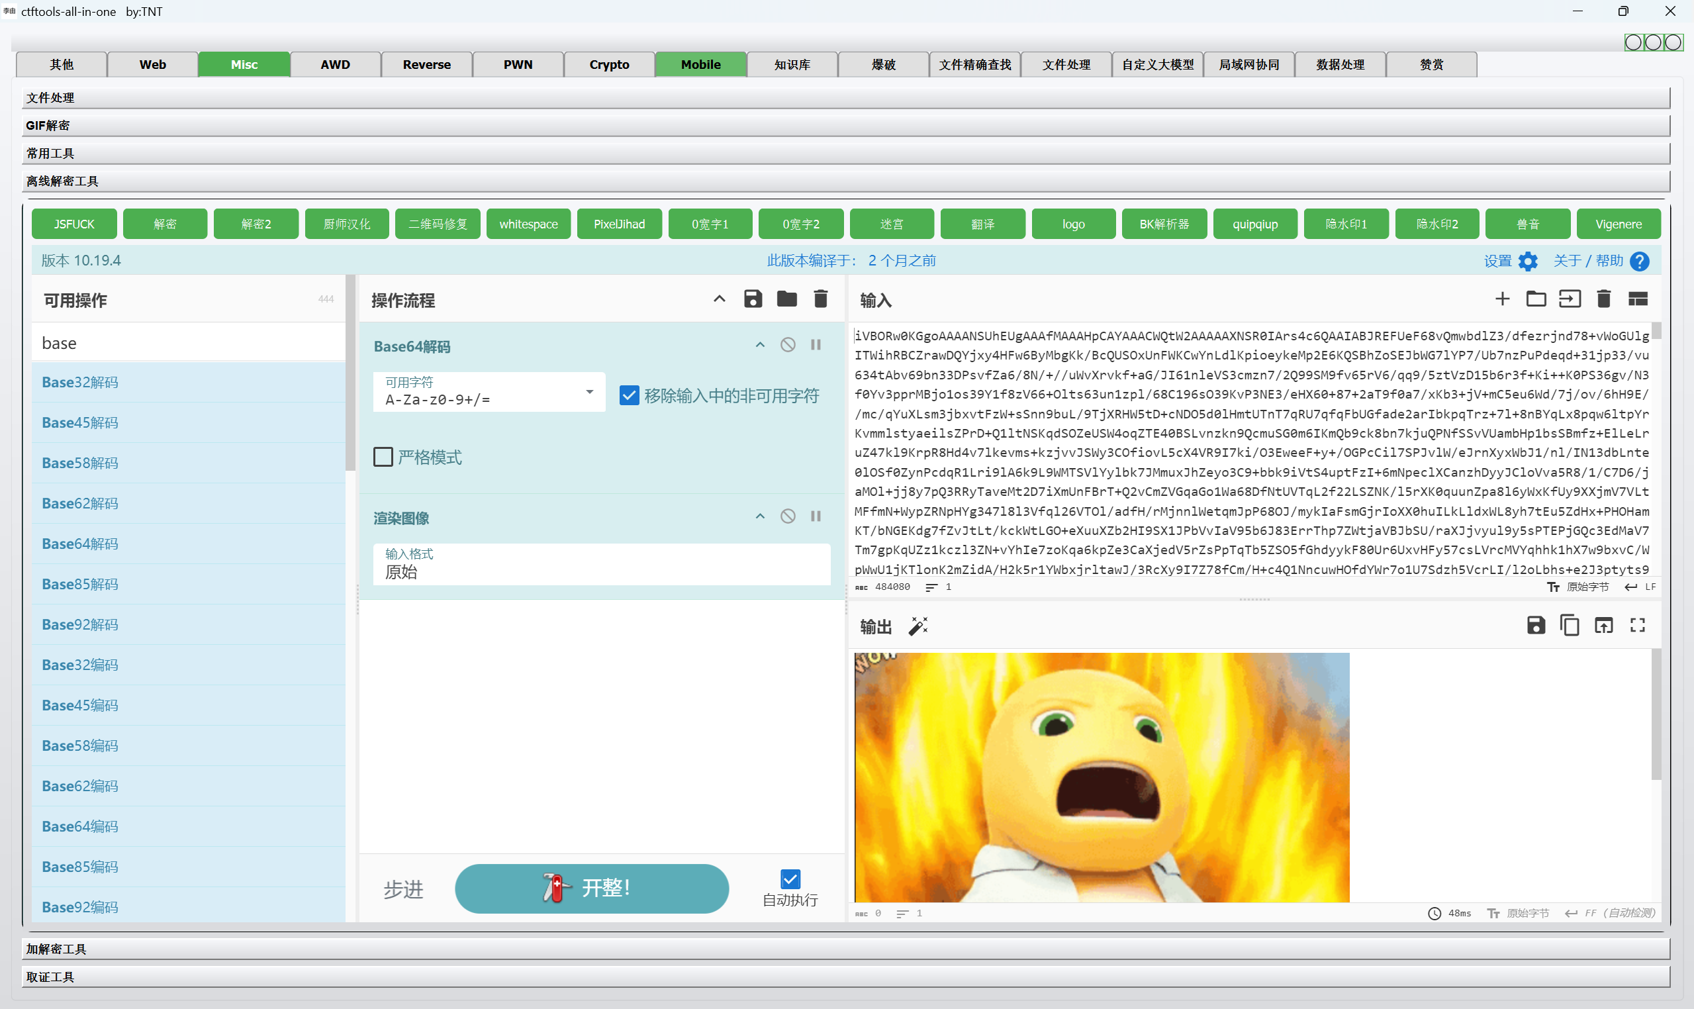The image size is (1694, 1009).
Task: Change input line ending LF selector
Action: [x=1640, y=587]
